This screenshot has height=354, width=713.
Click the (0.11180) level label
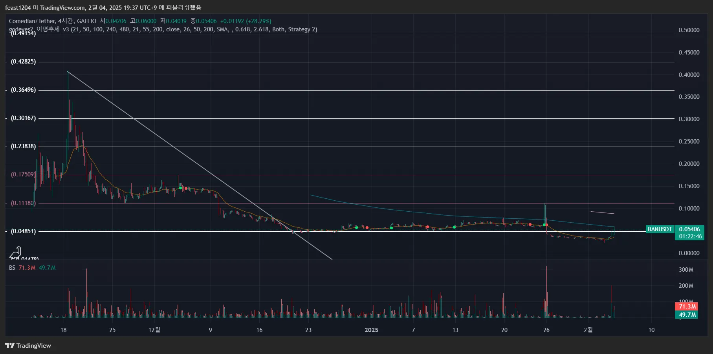point(23,203)
